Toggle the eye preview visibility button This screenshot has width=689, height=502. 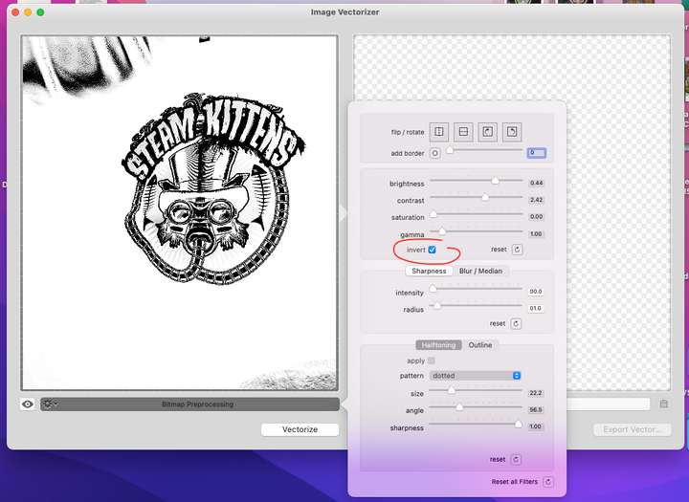28,404
